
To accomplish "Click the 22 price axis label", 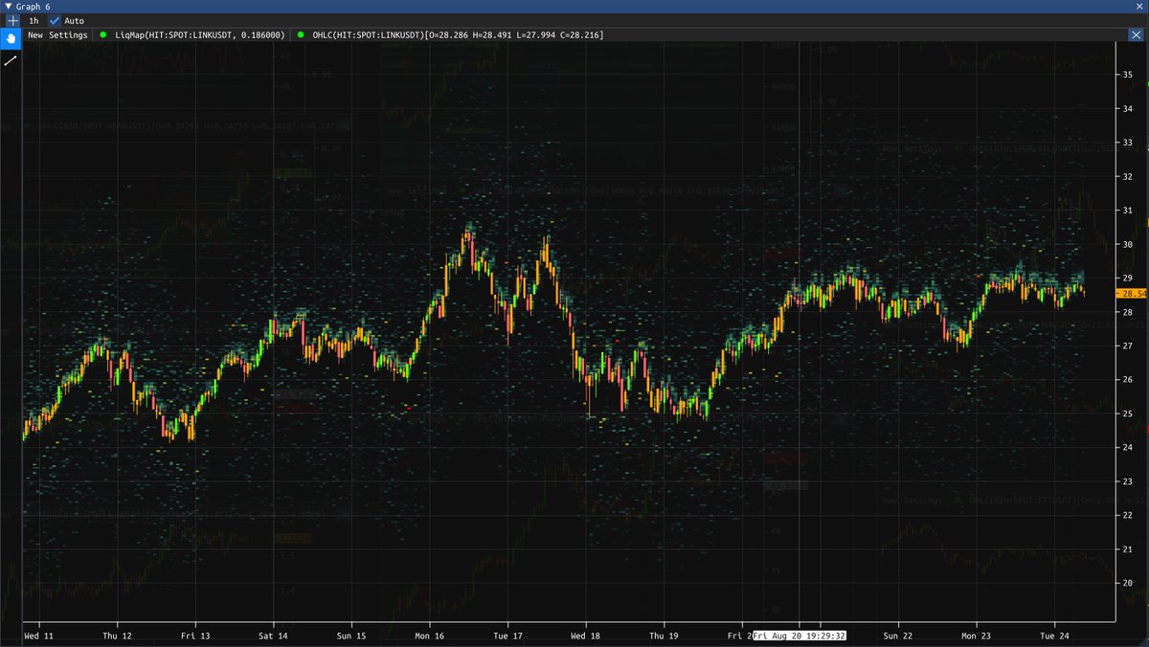I will [1127, 515].
